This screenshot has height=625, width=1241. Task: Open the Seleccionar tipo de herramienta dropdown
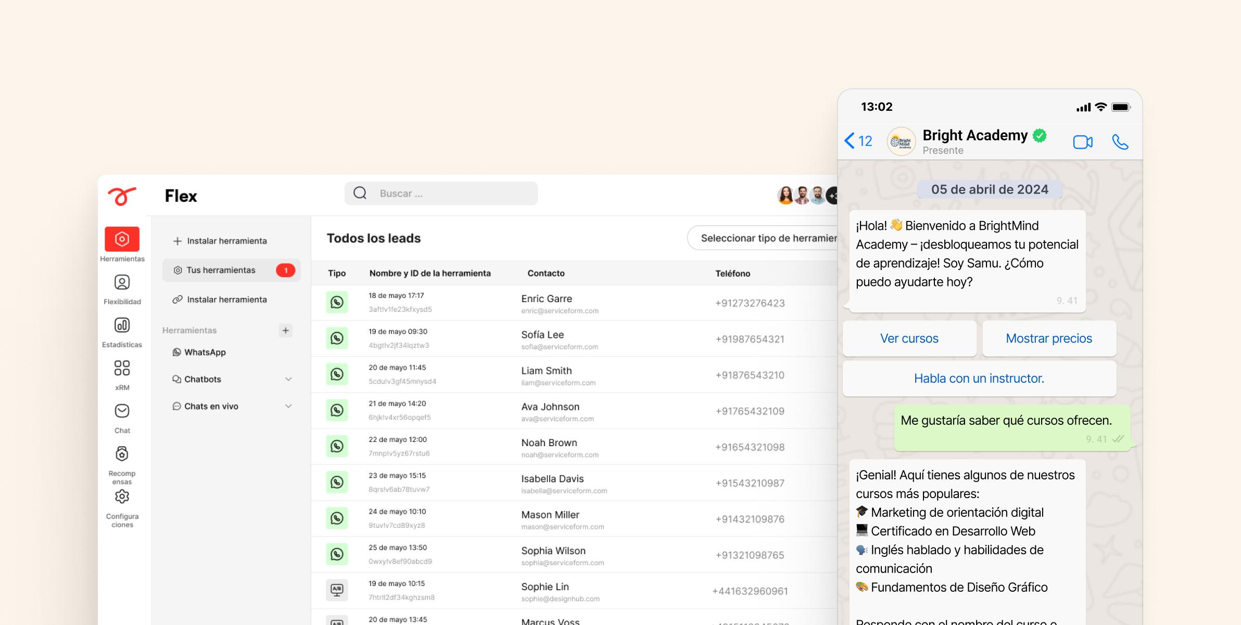pyautogui.click(x=763, y=238)
